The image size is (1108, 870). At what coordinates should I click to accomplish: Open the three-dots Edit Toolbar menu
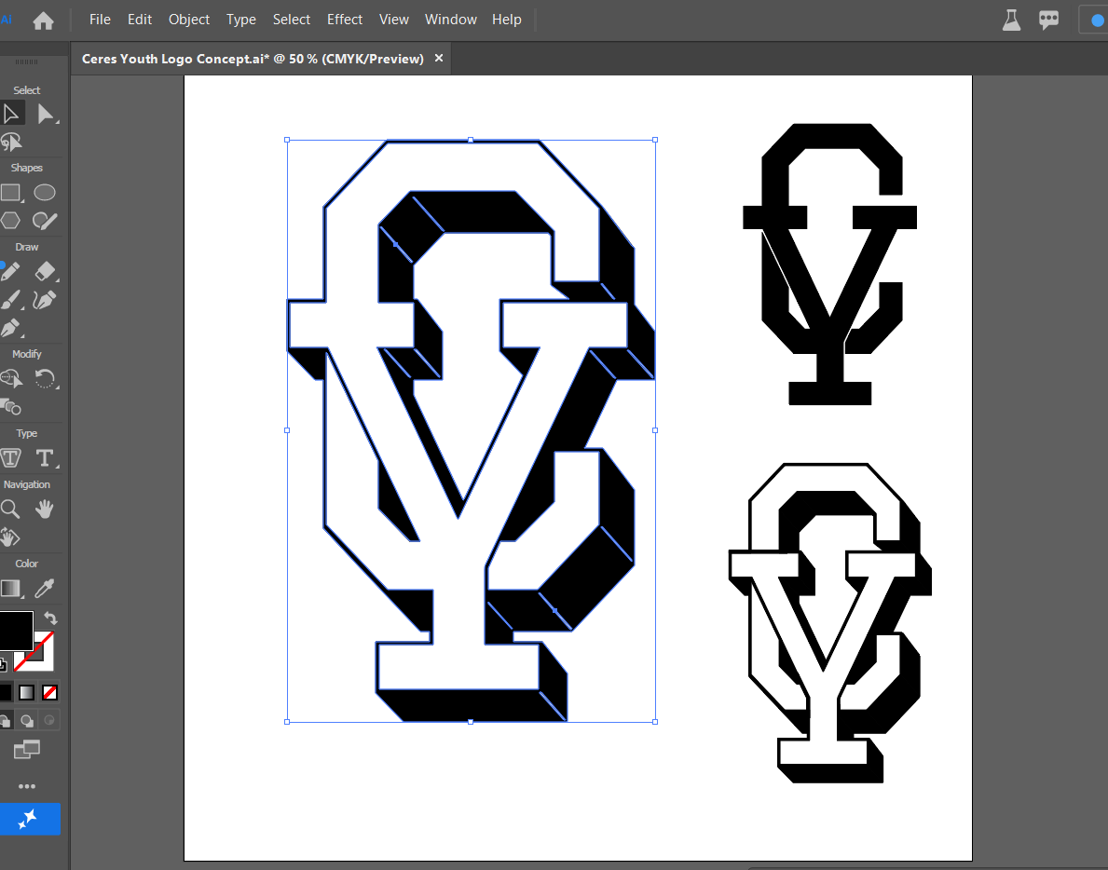27,786
